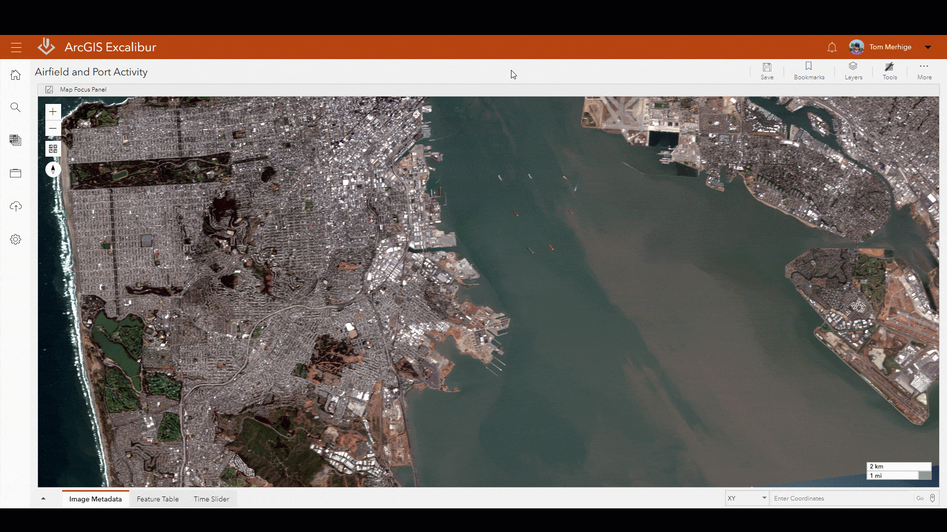This screenshot has height=532, width=947.
Task: Click the Home icon in sidebar
Action: point(16,75)
